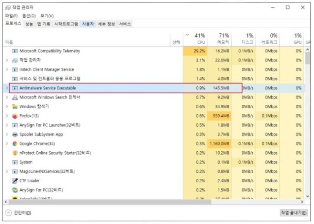Open the 보기(V) menu
The width and height of the screenshot is (314, 224).
click(47, 16)
